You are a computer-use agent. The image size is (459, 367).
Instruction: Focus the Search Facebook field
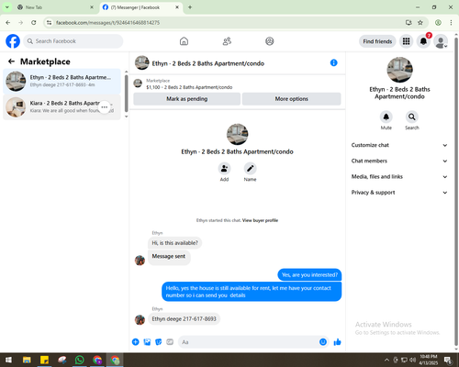tap(73, 41)
